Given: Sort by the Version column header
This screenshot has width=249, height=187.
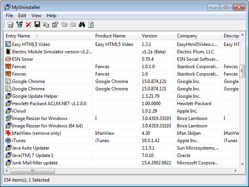Looking at the screenshot, I should (157, 36).
